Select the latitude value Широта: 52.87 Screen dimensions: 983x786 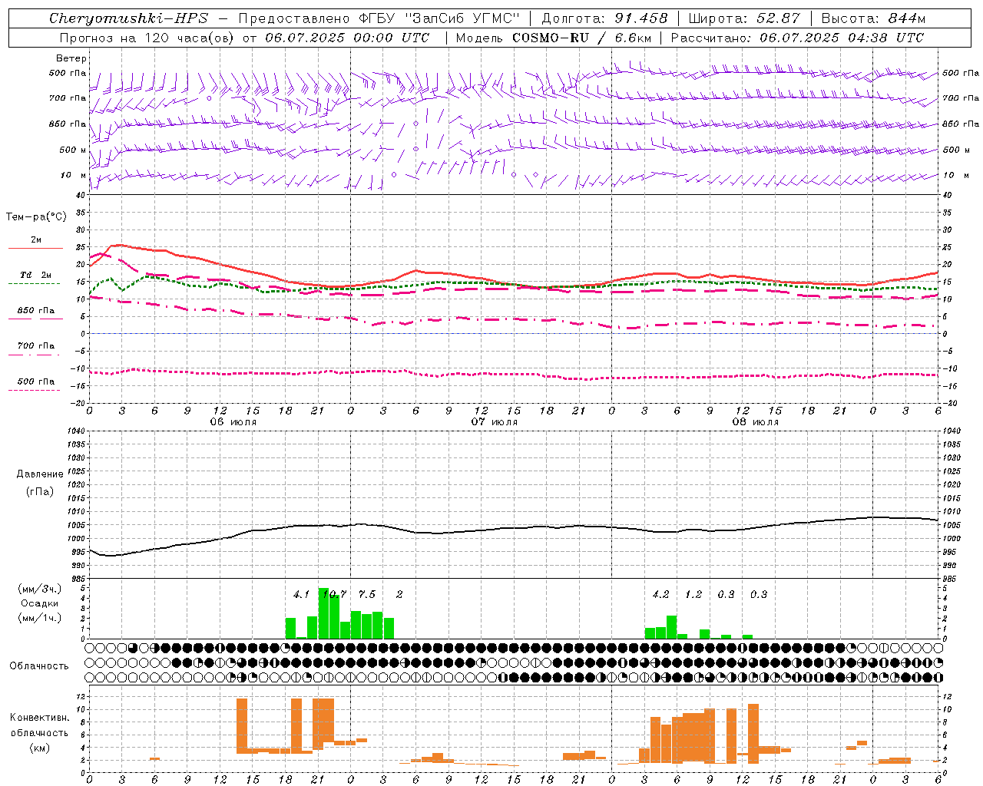[x=744, y=18]
